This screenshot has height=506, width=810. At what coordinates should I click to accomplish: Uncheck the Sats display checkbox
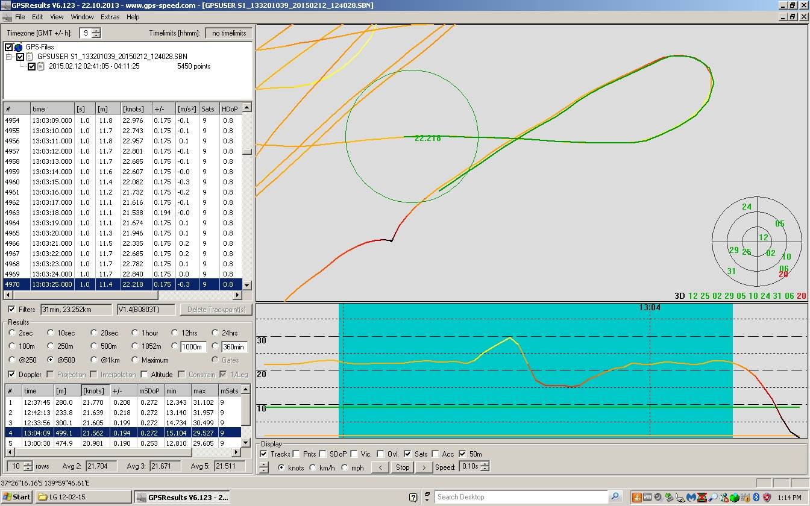click(x=408, y=454)
